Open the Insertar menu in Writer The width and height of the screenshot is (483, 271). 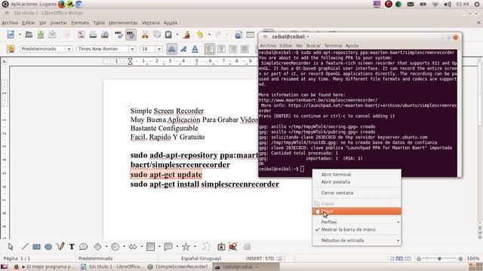coord(59,23)
